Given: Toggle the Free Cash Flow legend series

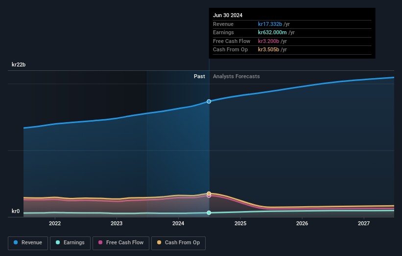Looking at the screenshot, I should coord(121,243).
